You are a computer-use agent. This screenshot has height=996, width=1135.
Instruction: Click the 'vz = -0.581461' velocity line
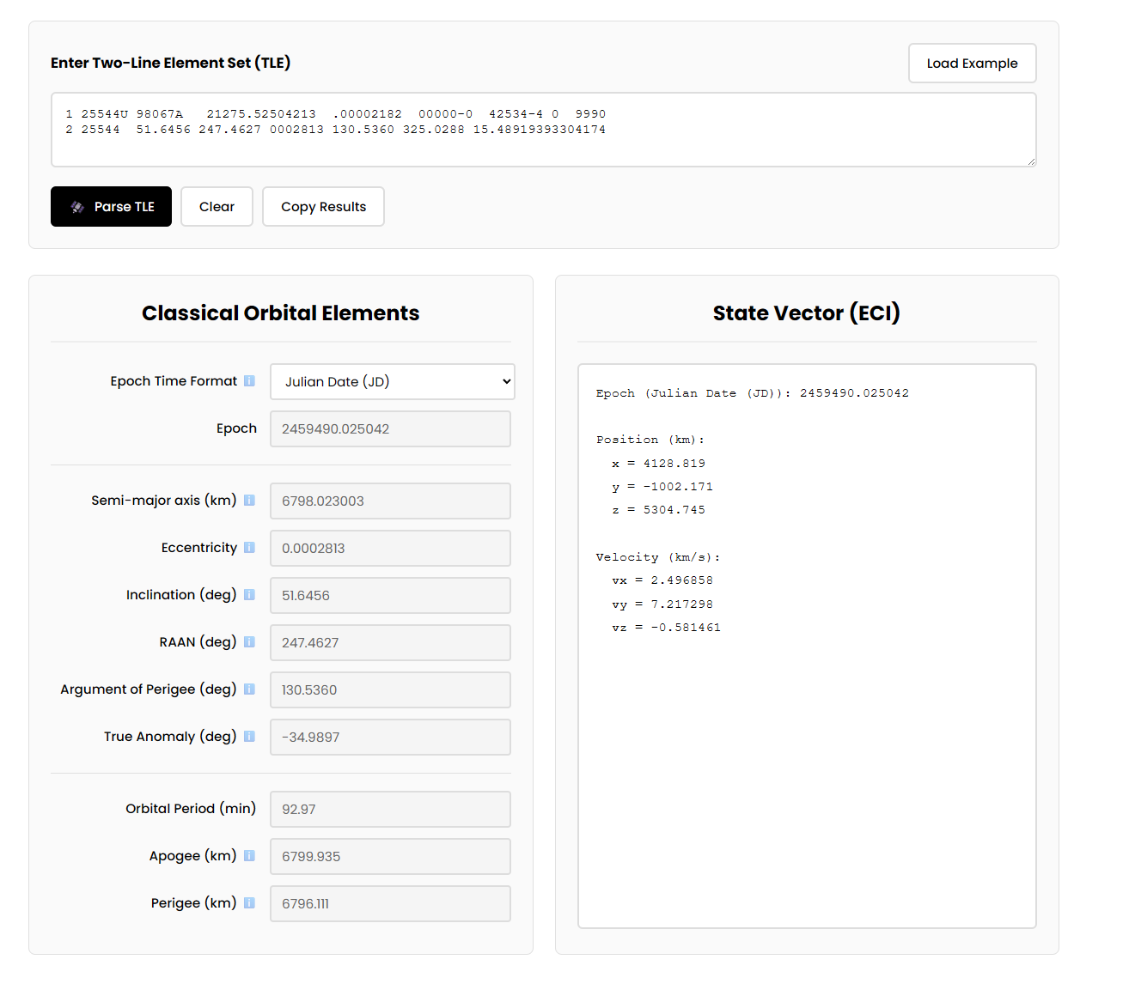(x=666, y=627)
